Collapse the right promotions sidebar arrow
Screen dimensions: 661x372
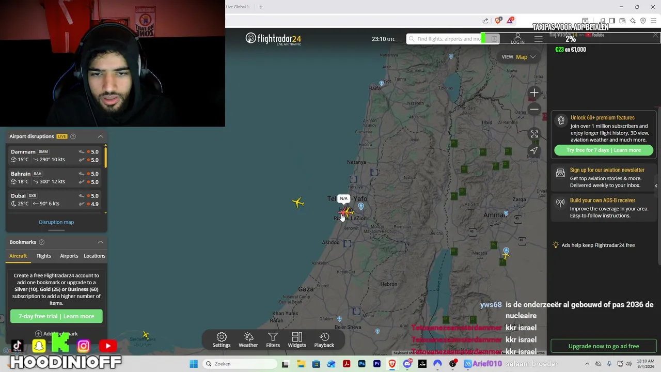click(656, 185)
